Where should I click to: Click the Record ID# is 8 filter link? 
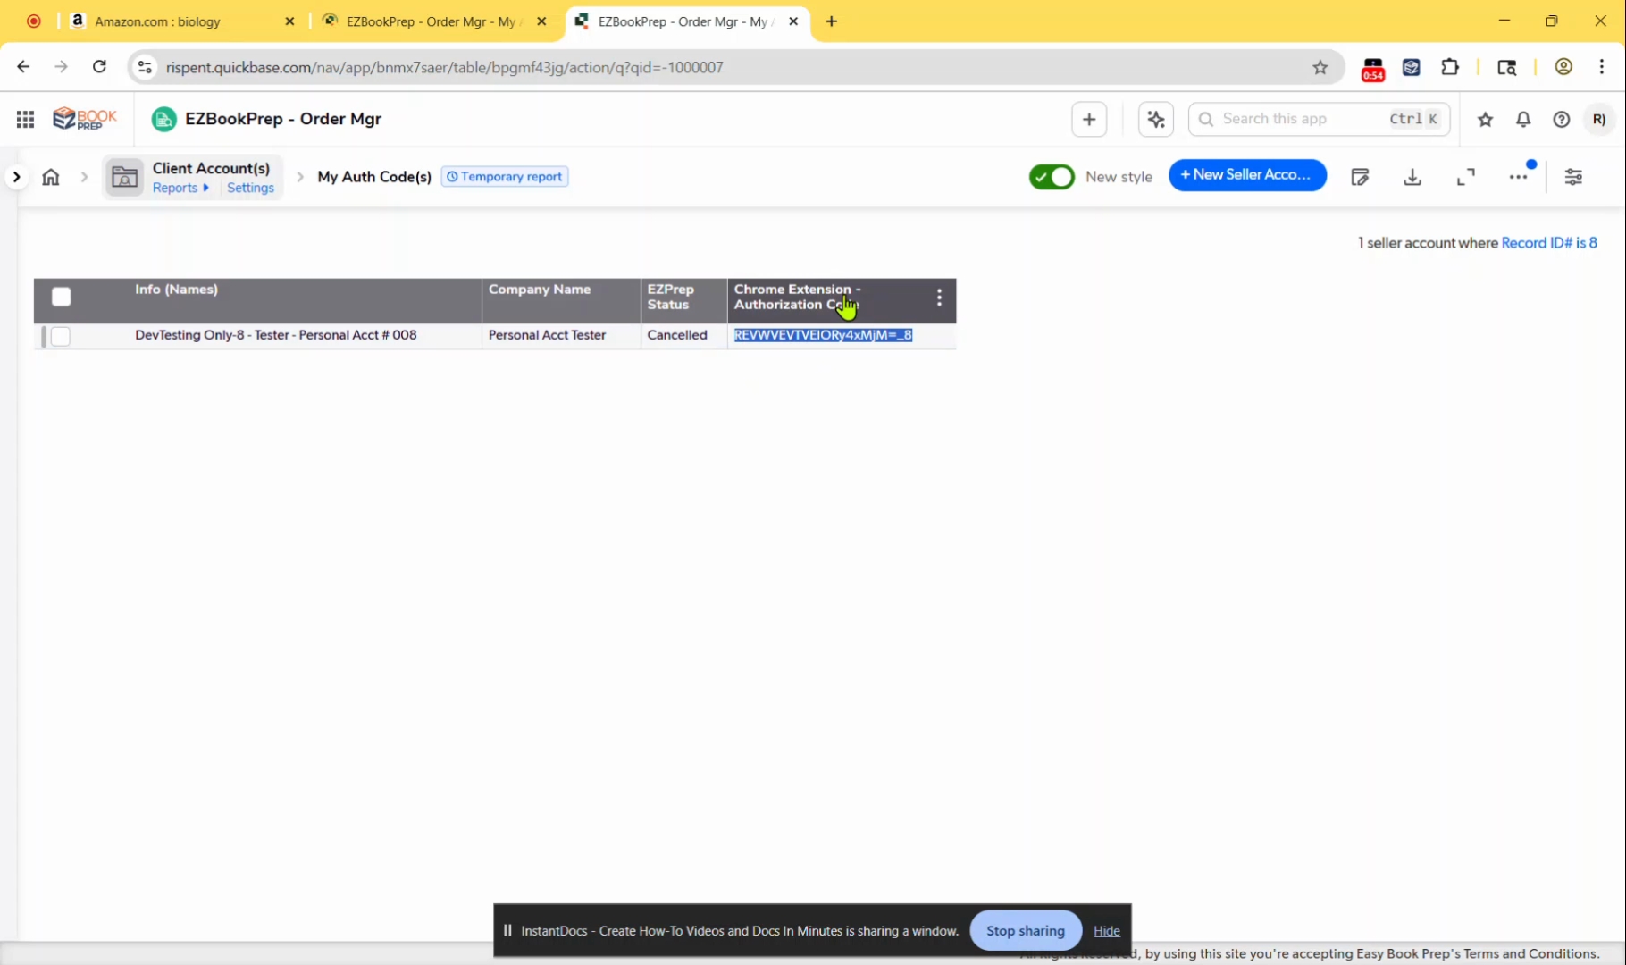coord(1549,243)
